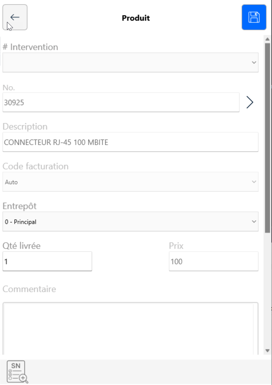
Task: Click the Qté livrée label text
Action: click(x=21, y=246)
